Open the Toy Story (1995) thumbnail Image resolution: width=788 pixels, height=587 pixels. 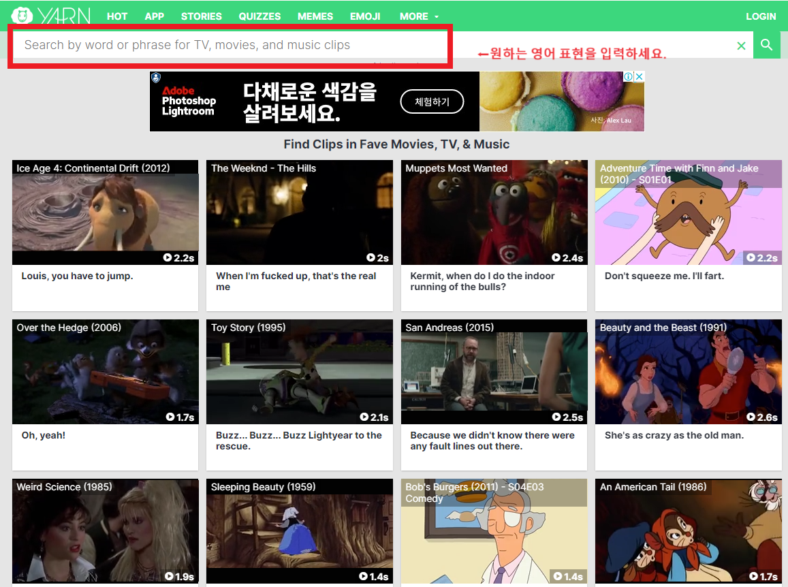[300, 371]
